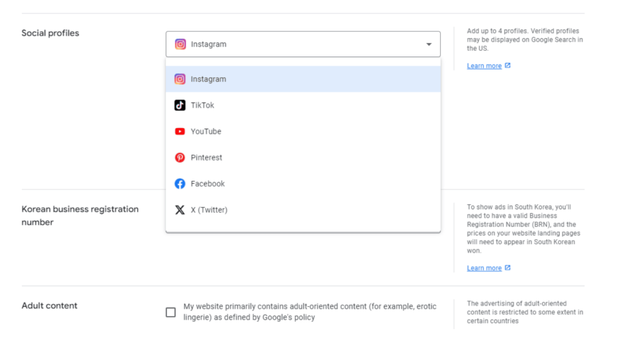This screenshot has width=619, height=348.
Task: Choose the Pinterest option
Action: (303, 158)
